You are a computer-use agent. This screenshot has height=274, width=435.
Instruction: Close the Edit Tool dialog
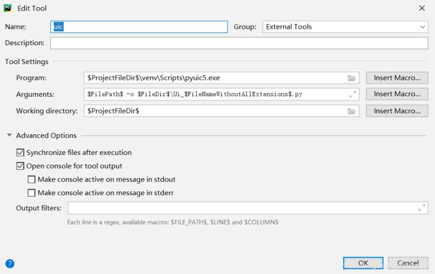tap(421, 8)
